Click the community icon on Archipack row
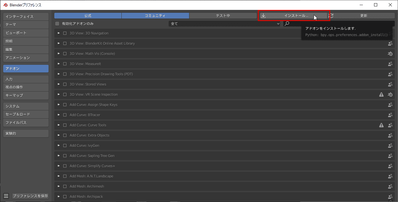This screenshot has height=202, width=398. point(390,197)
